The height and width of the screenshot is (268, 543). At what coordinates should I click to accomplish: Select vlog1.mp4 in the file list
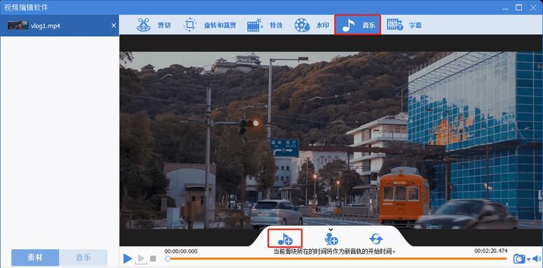point(59,25)
